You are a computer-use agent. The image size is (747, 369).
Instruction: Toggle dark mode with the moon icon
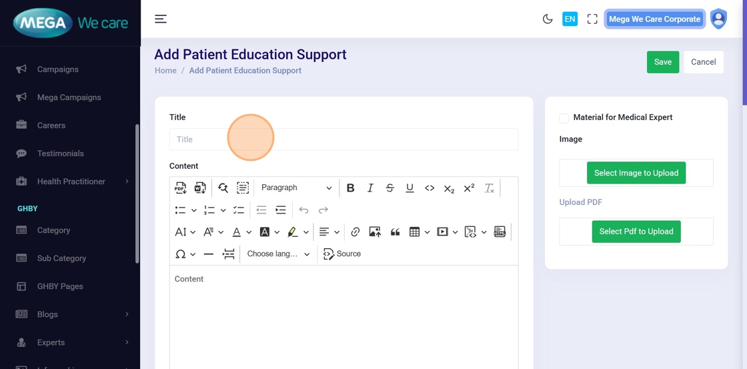click(x=548, y=19)
